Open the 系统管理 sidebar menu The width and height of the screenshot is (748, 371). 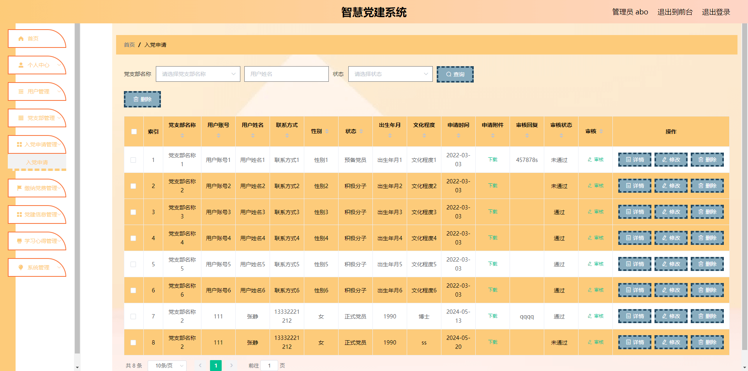tap(37, 267)
